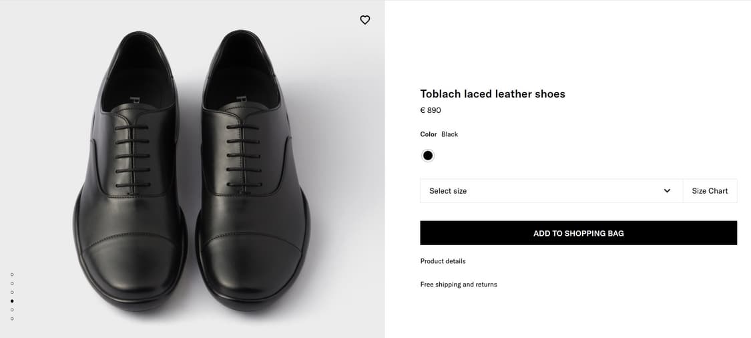The image size is (751, 338).
Task: Open the Size Chart
Action: (710, 191)
